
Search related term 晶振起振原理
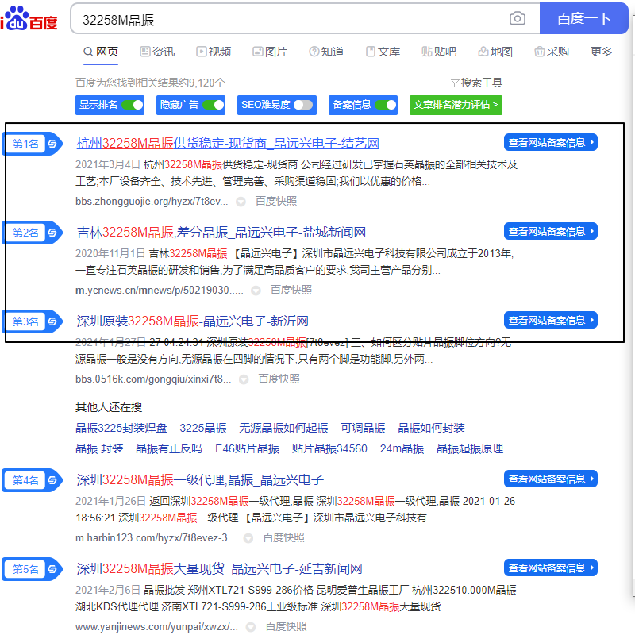[470, 449]
